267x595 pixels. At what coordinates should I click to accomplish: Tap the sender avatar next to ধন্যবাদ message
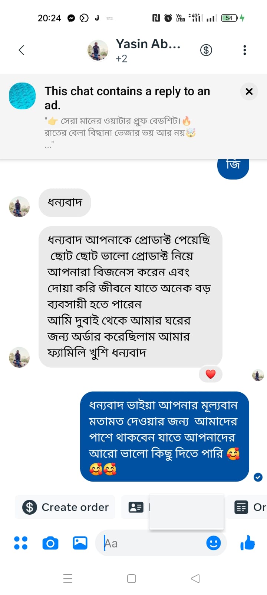point(19,207)
